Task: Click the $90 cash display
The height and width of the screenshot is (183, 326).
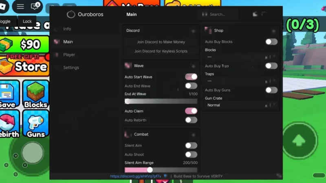Action: pyautogui.click(x=24, y=44)
